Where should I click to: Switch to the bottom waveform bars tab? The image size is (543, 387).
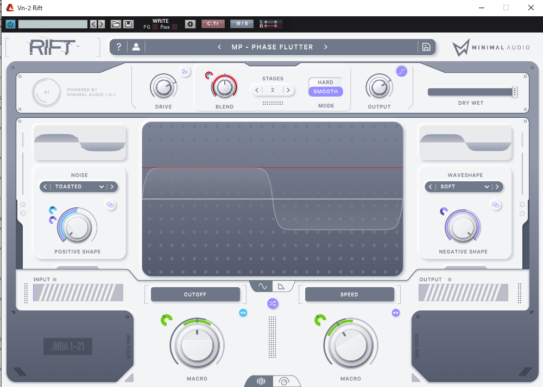pyautogui.click(x=261, y=381)
